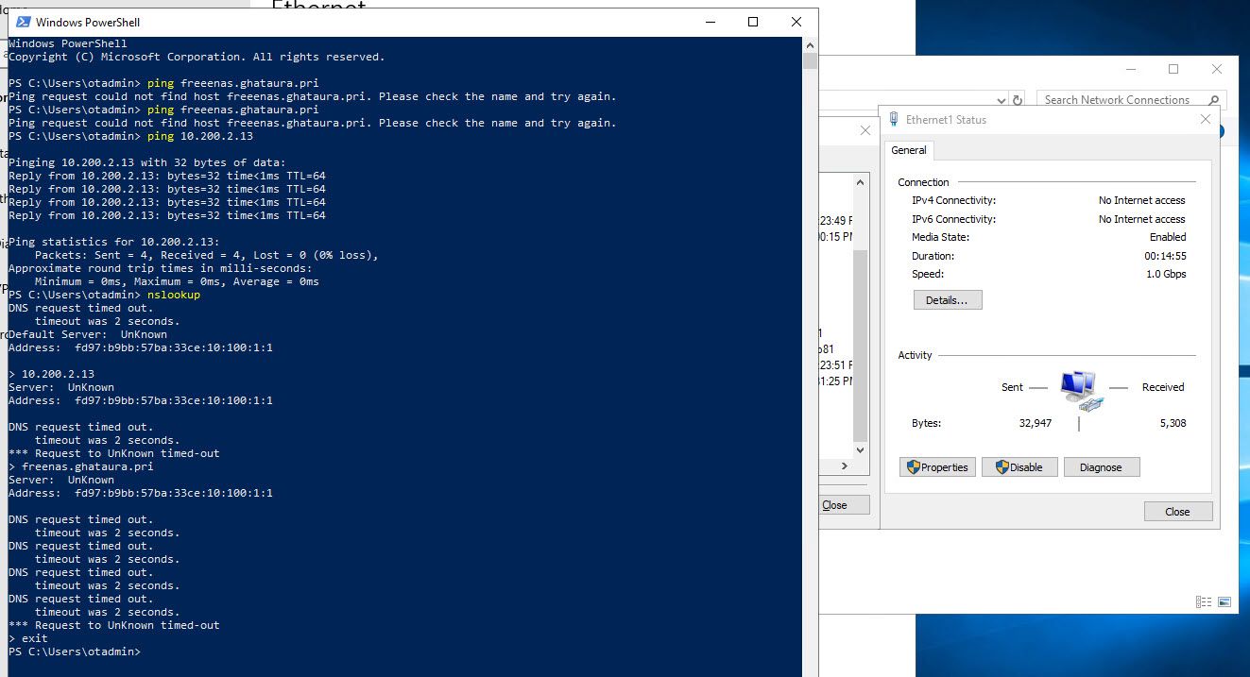The width and height of the screenshot is (1250, 677).
Task: Click the Sent bytes value '32,947'
Action: 1035,423
